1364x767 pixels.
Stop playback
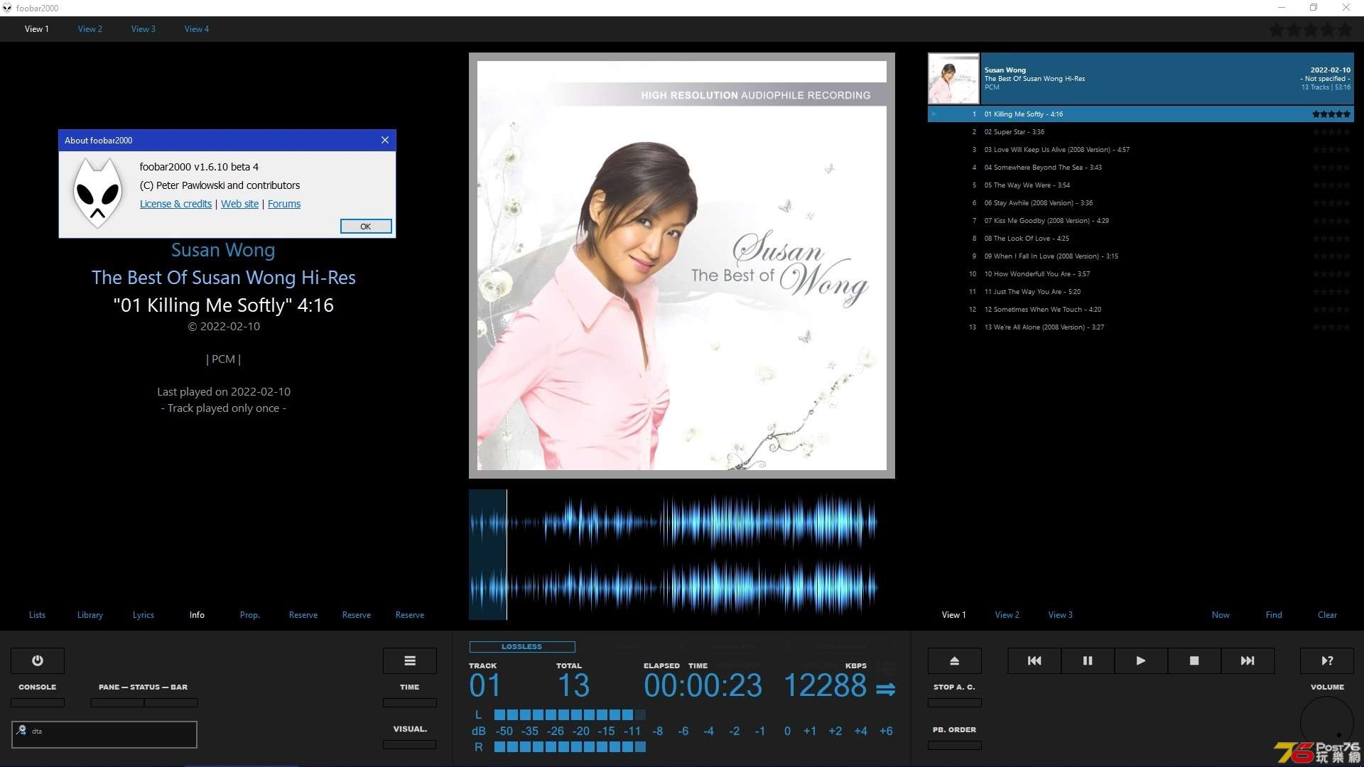pos(1194,660)
